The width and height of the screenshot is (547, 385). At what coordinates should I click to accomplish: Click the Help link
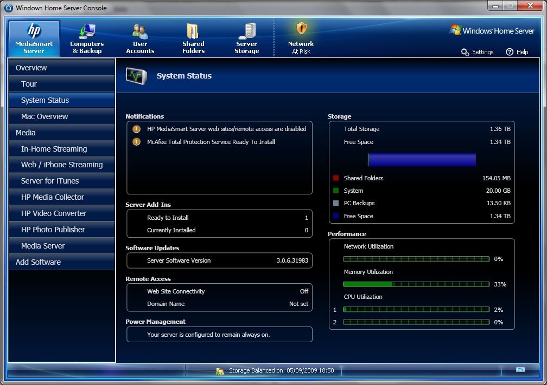(522, 52)
